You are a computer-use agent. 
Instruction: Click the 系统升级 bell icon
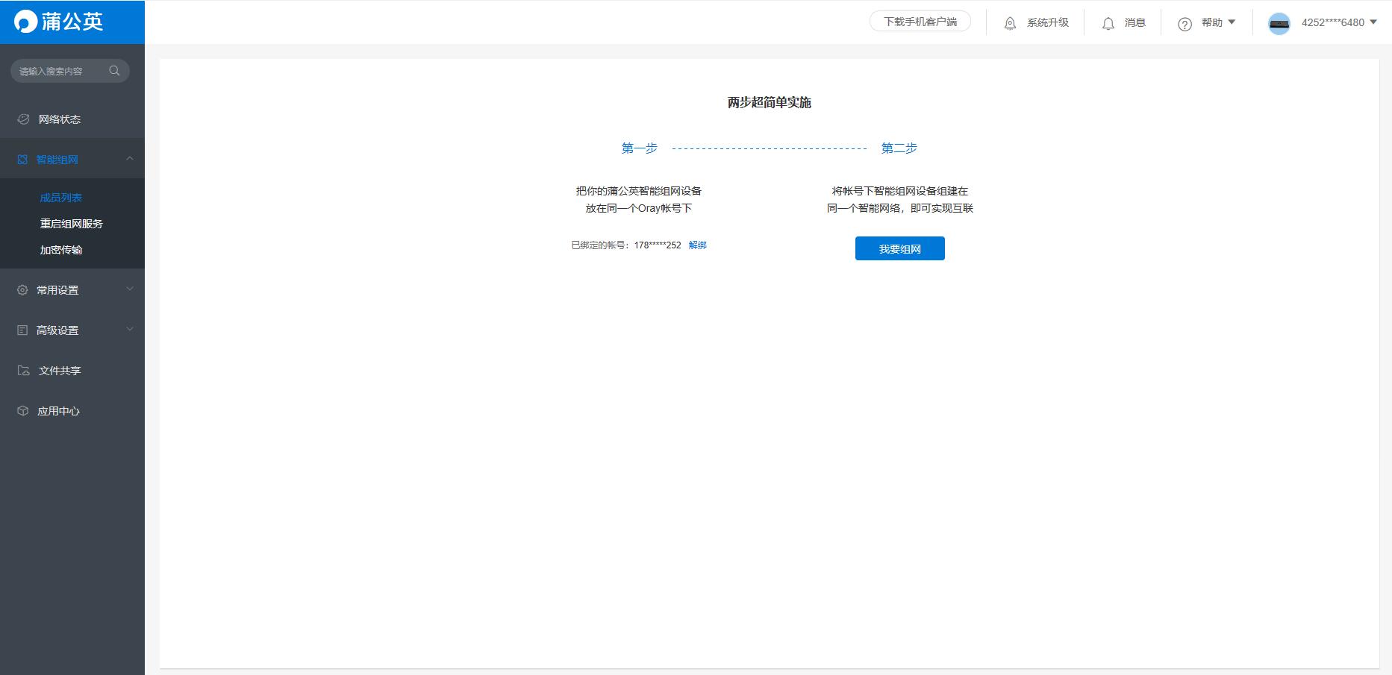click(1010, 22)
